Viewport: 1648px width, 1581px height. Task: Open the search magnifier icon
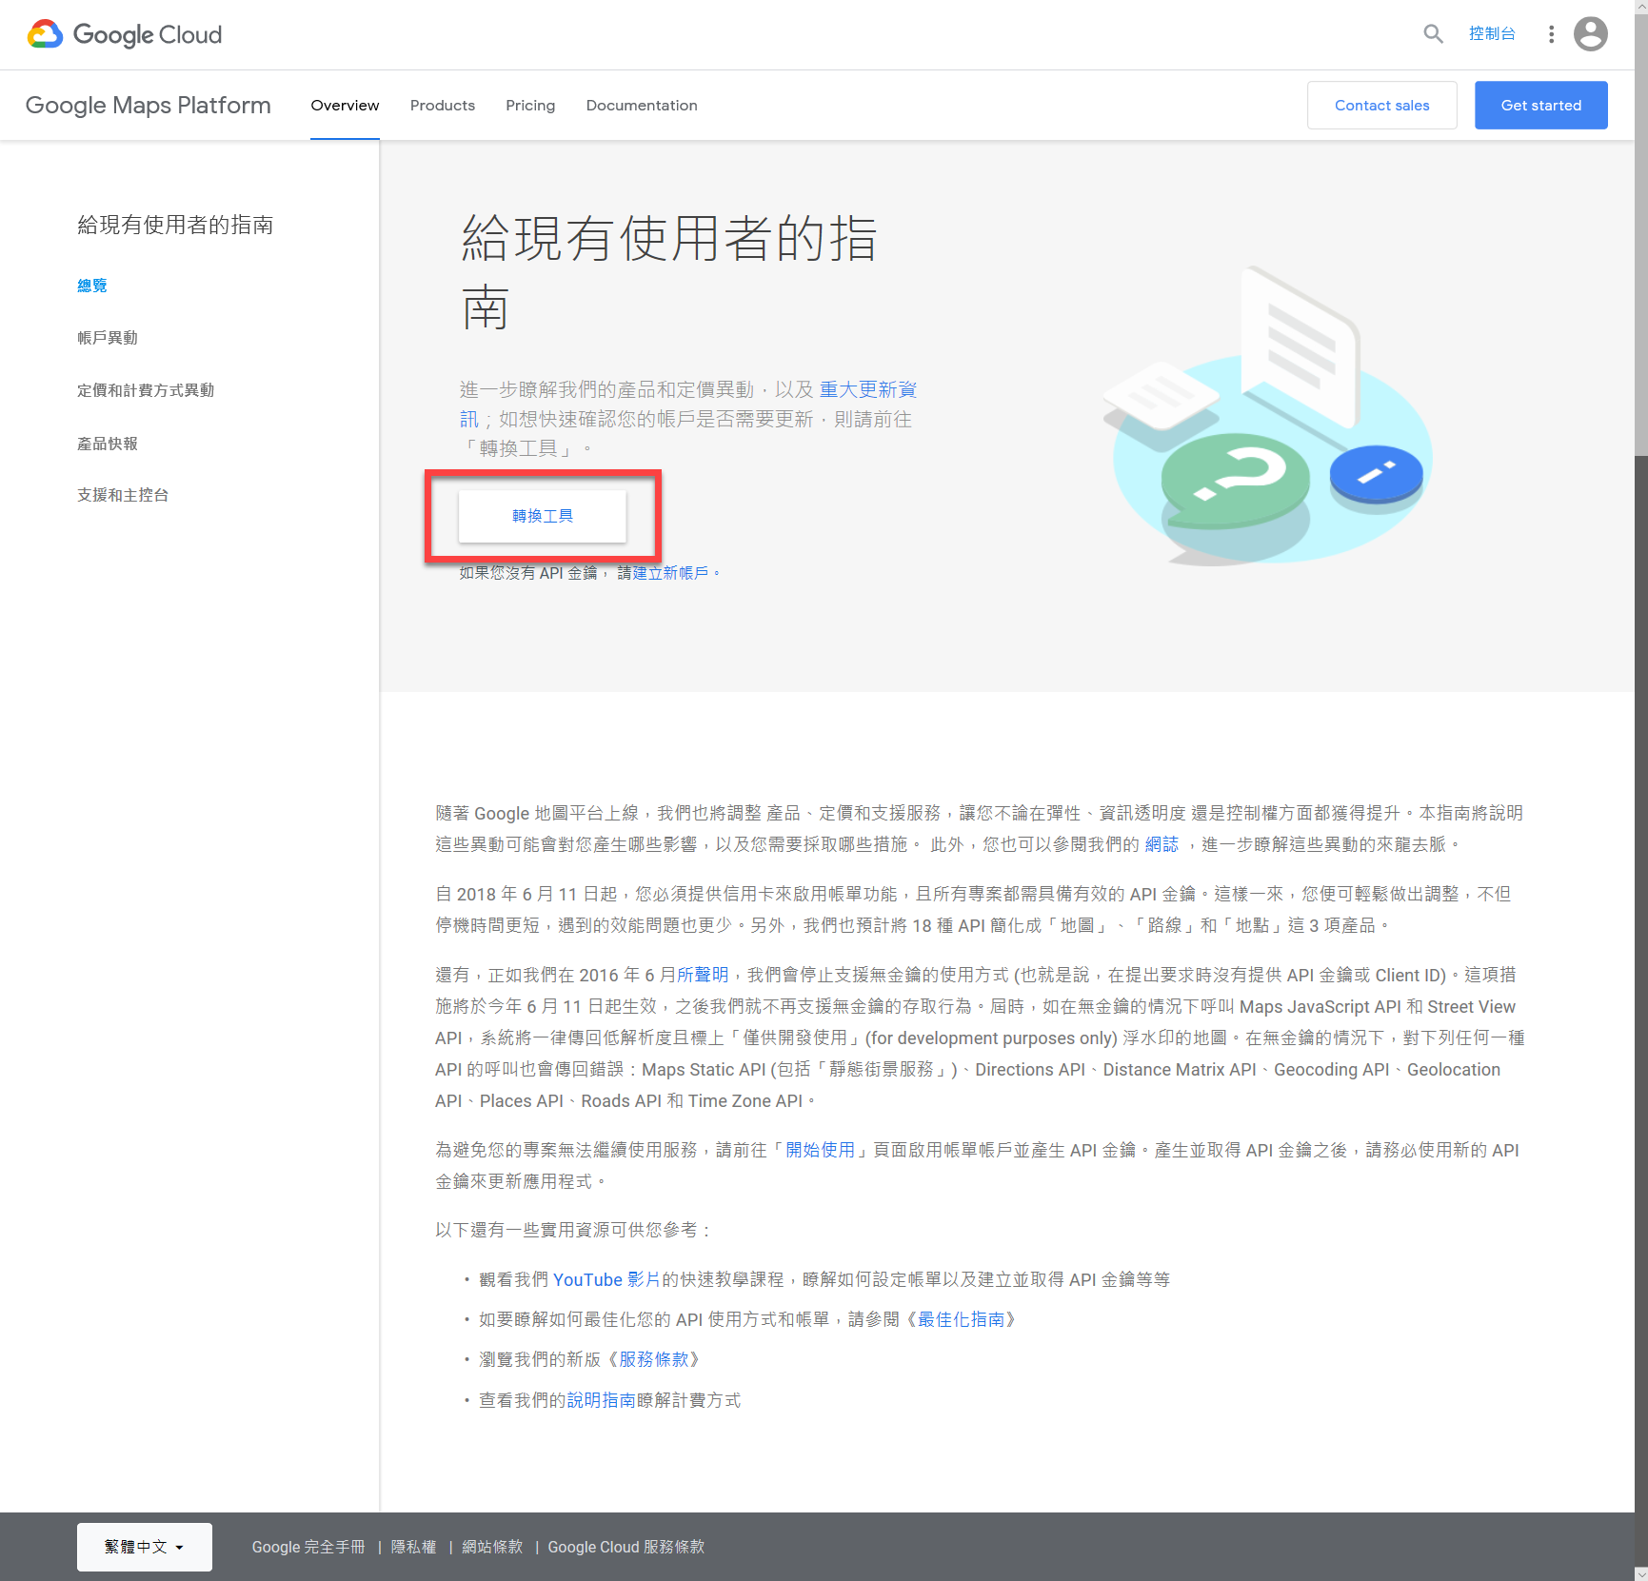[1433, 34]
